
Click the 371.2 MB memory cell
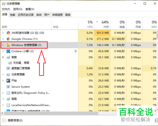(102, 39)
